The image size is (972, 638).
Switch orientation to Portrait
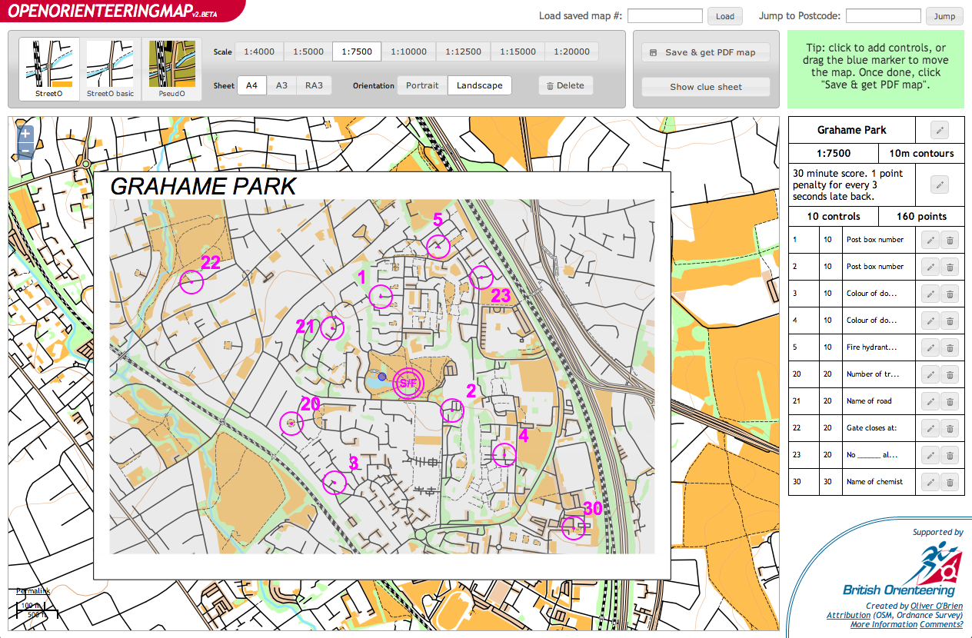point(421,85)
